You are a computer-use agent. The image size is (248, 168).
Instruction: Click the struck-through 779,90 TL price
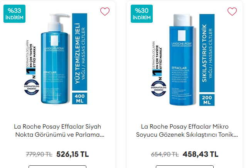(39, 154)
